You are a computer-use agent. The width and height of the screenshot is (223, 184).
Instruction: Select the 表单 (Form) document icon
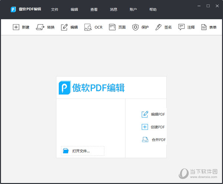click(x=204, y=27)
